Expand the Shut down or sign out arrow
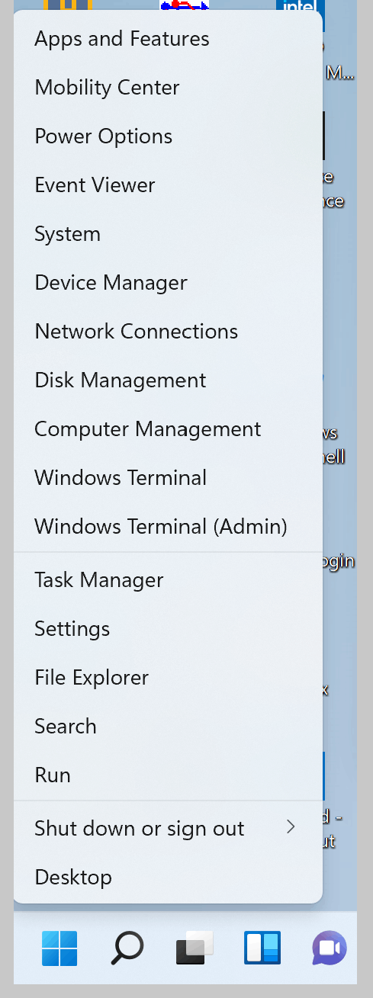Viewport: 373px width, 998px height. coord(290,827)
